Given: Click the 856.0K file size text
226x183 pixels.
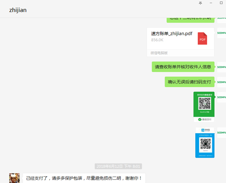Looking at the screenshot, I should (x=157, y=40).
